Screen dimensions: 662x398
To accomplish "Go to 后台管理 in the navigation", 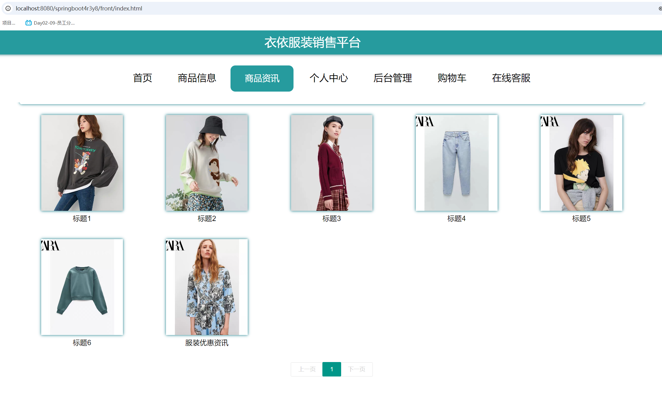I will click(x=392, y=78).
